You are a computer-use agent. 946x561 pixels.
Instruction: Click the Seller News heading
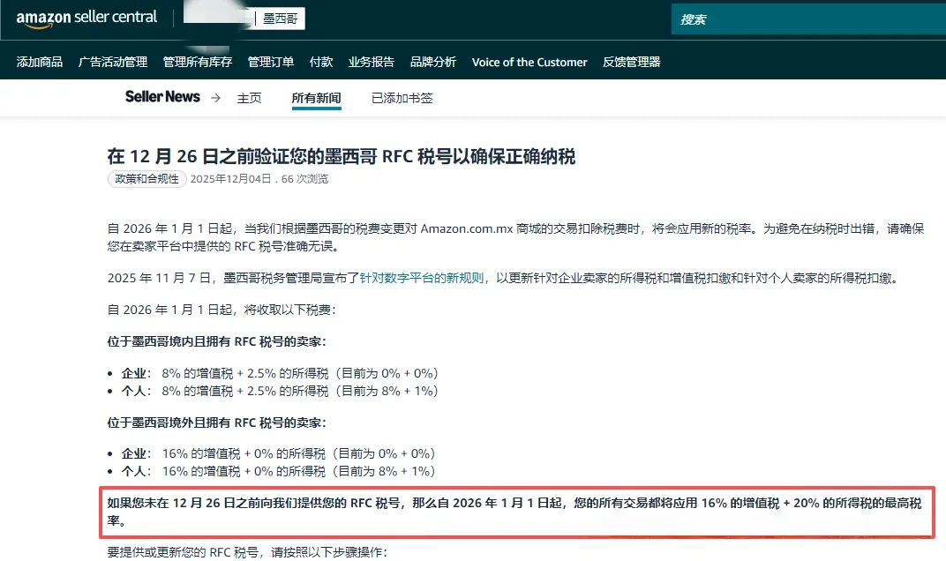pyautogui.click(x=162, y=97)
